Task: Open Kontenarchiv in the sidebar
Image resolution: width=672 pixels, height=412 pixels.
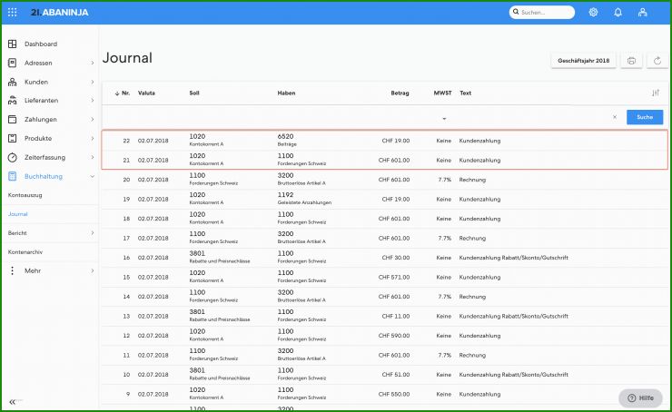Action: (25, 251)
